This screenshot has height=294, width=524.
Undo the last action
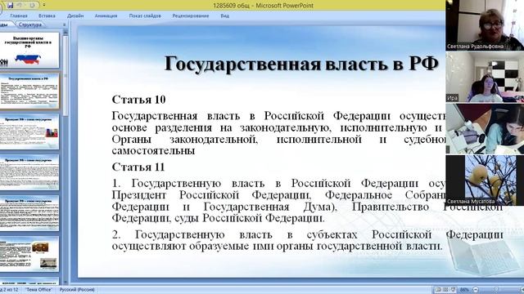(x=20, y=6)
